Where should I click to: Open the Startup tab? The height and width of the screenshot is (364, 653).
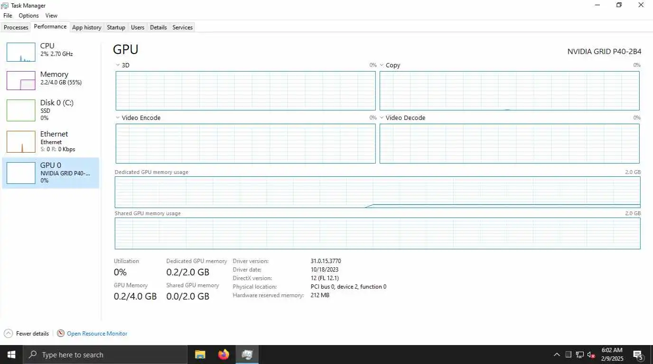click(x=116, y=27)
